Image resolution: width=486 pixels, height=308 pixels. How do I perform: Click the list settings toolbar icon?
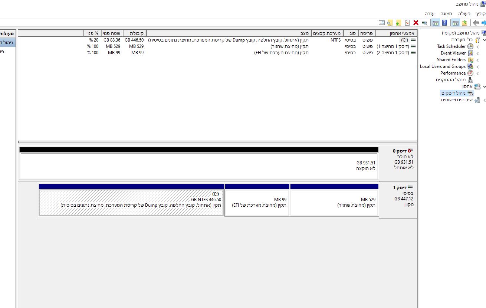tap(381, 23)
